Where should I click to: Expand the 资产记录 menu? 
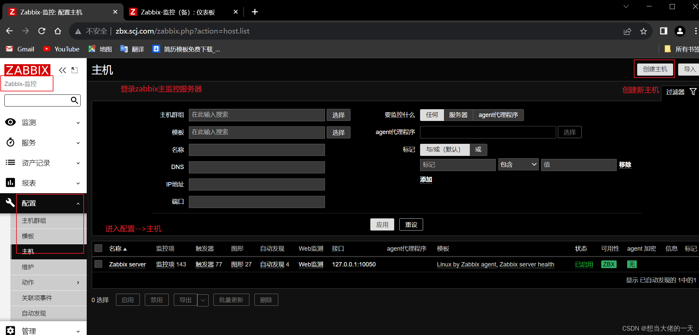(43, 163)
